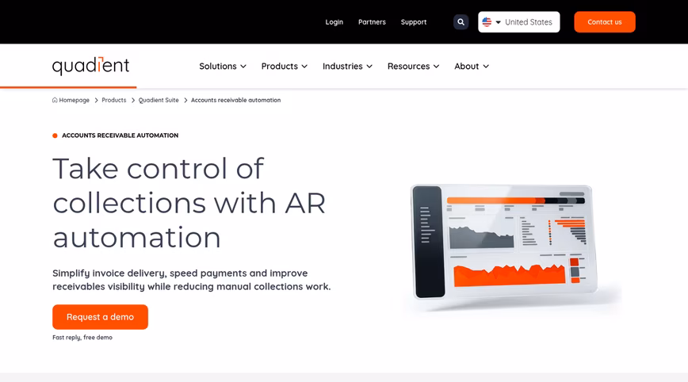This screenshot has width=688, height=382.
Task: Open the Products breadcrumb link
Action: click(x=114, y=100)
